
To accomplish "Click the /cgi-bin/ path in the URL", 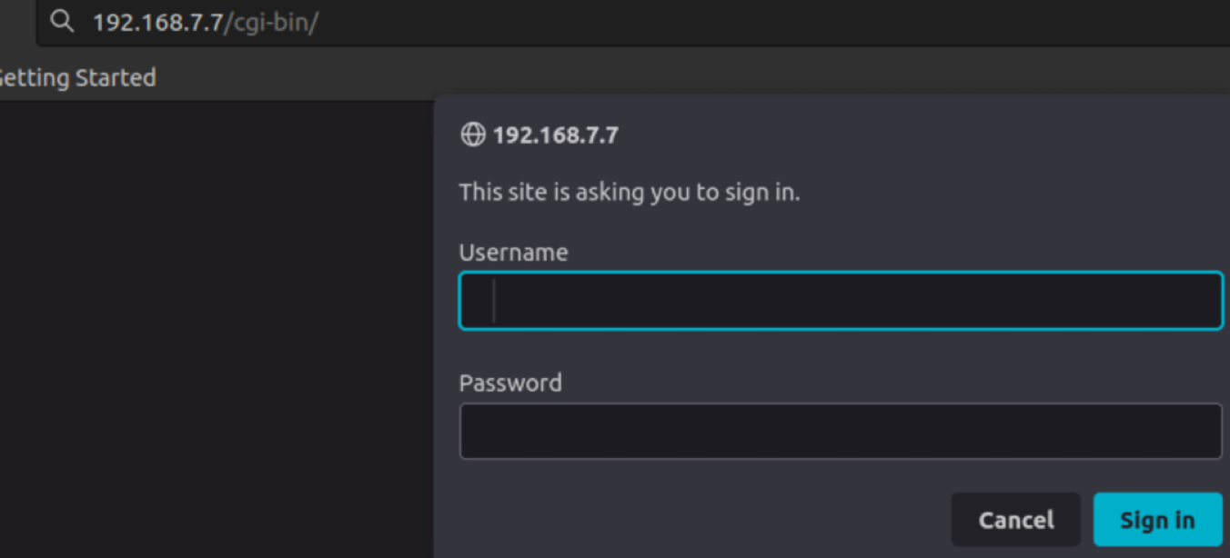I will 271,23.
